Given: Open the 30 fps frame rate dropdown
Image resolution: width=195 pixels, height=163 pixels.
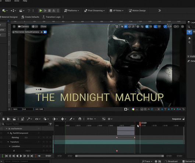Looking at the screenshot, I should [91, 119].
